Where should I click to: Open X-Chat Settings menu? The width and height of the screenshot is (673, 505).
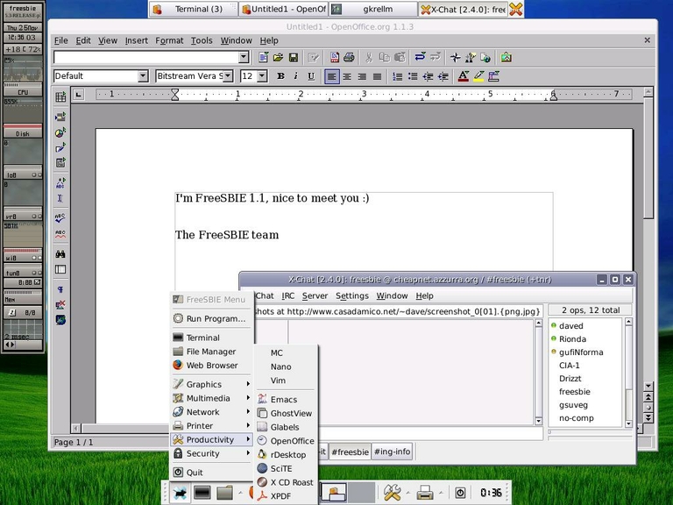pyautogui.click(x=352, y=295)
